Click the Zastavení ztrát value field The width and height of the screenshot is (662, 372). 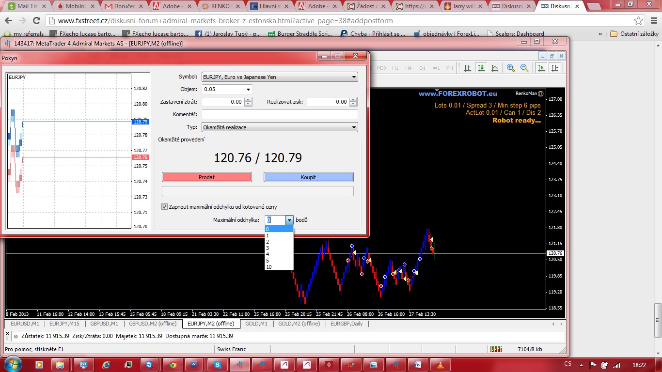click(223, 102)
